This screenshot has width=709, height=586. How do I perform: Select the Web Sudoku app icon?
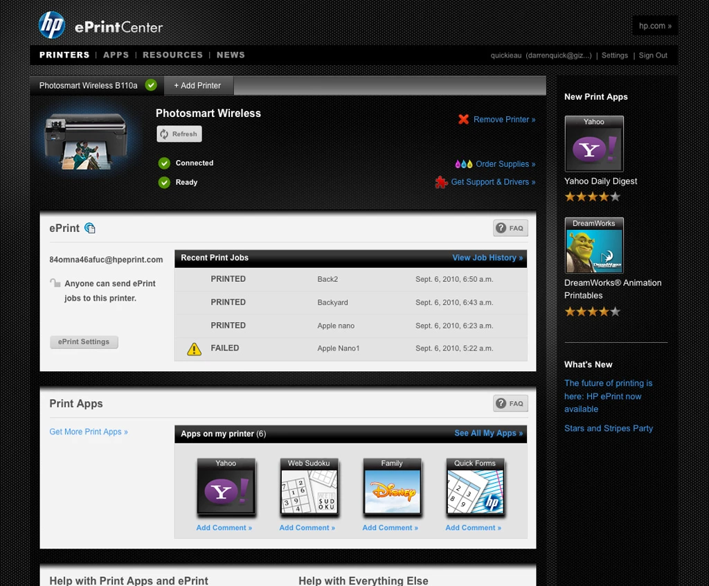tap(309, 487)
